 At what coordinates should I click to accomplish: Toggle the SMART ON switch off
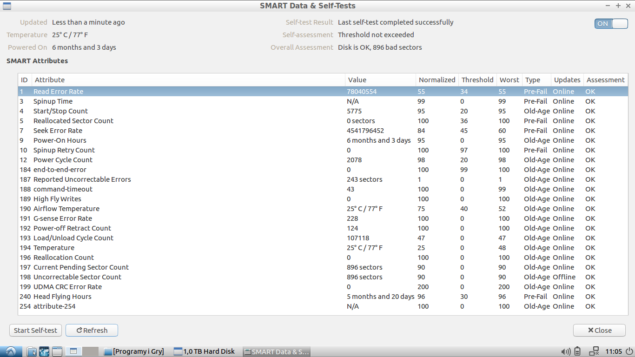[x=611, y=24]
